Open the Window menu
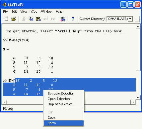142x129 pixels. [46, 12]
